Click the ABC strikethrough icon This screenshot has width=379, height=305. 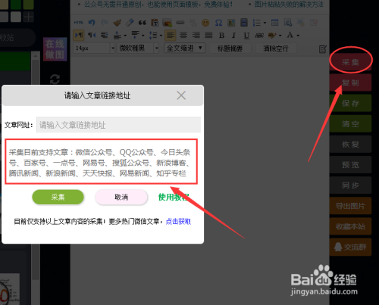(259, 36)
